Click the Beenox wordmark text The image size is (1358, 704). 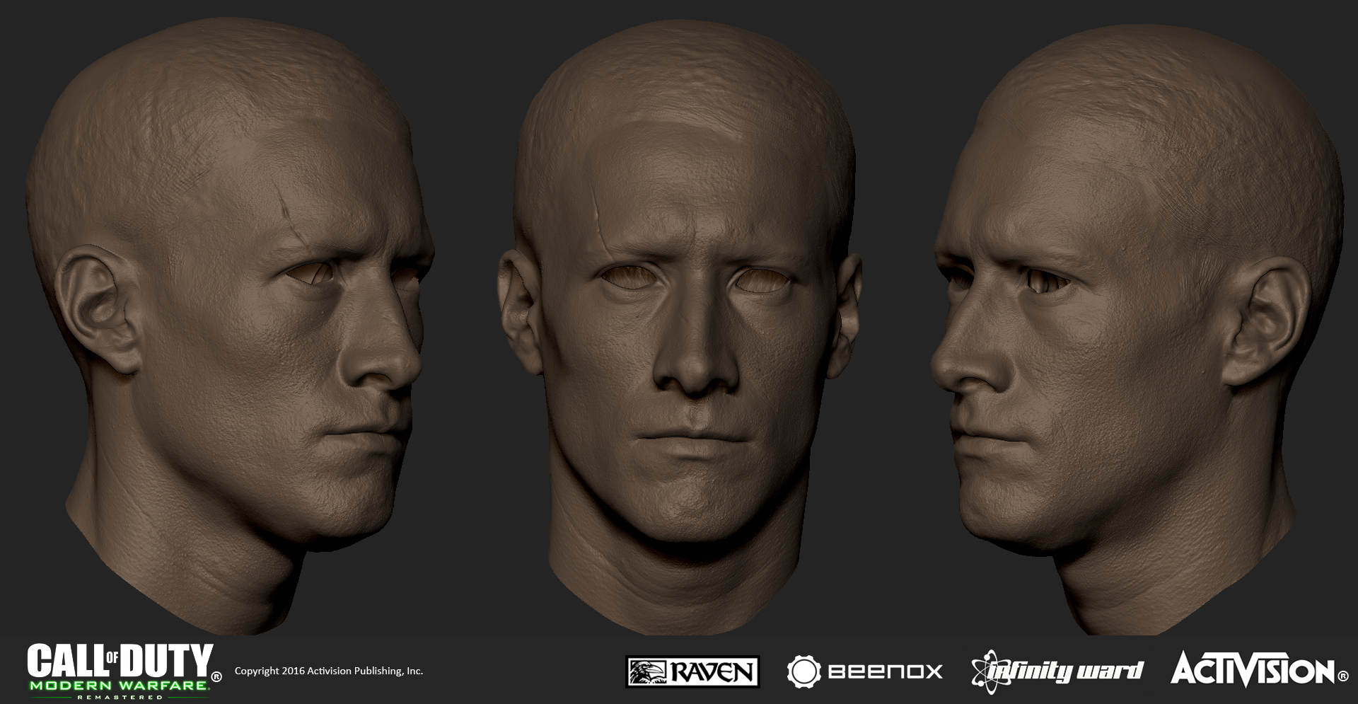click(885, 671)
